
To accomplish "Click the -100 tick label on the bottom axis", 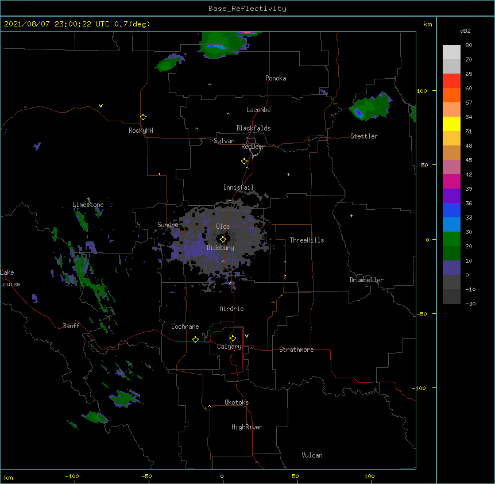I will tap(72, 476).
